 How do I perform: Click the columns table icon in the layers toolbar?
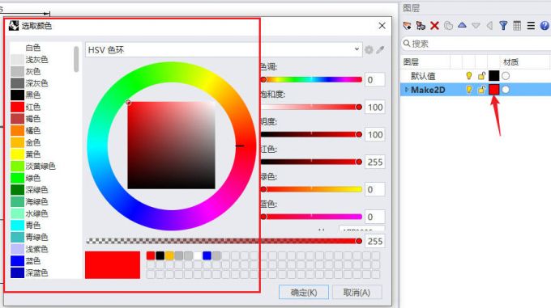coord(517,26)
